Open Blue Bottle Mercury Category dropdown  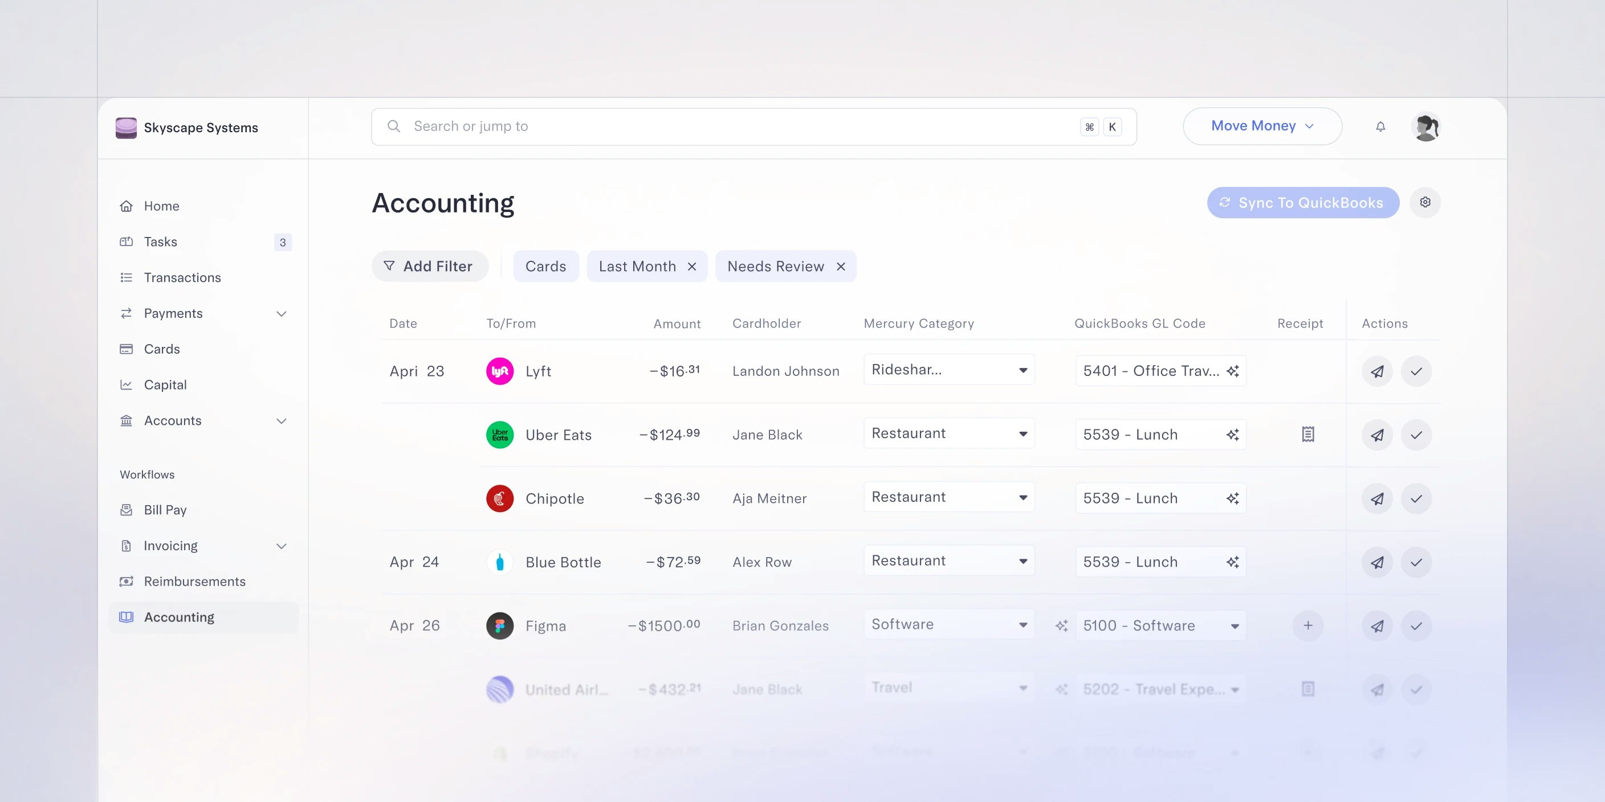coord(949,560)
